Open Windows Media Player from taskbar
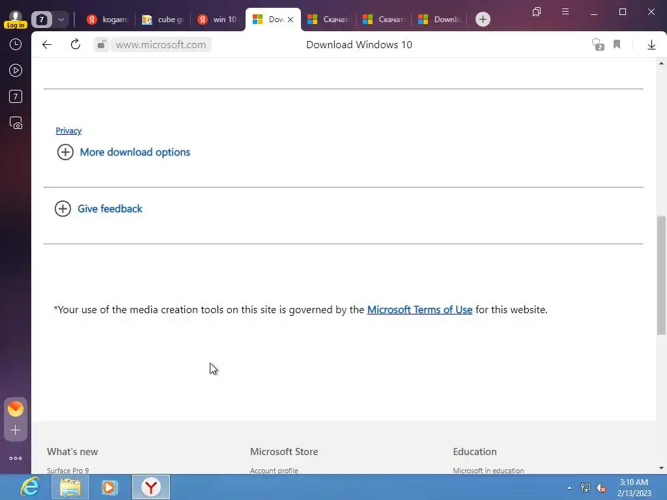667x500 pixels. tap(109, 487)
